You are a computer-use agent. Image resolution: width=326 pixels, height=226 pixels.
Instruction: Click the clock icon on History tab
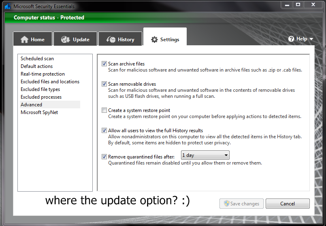111,40
